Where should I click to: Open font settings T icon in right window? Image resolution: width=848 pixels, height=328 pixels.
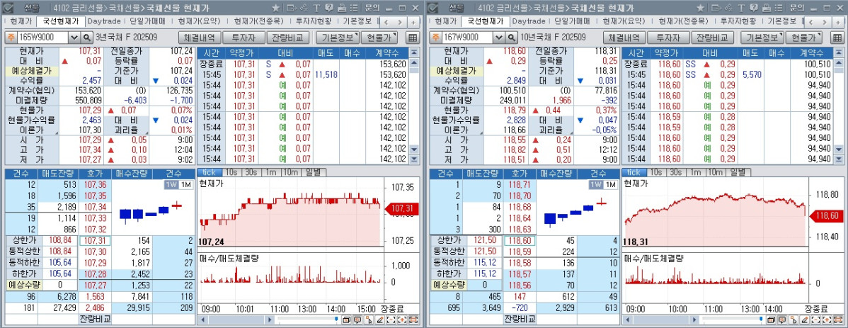741,8
